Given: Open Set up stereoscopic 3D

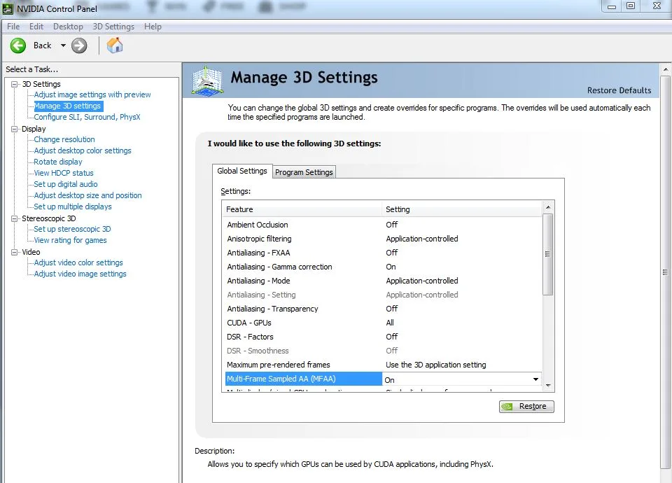Looking at the screenshot, I should (x=72, y=229).
